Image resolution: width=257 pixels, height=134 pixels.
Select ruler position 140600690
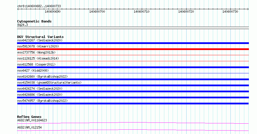53,12
